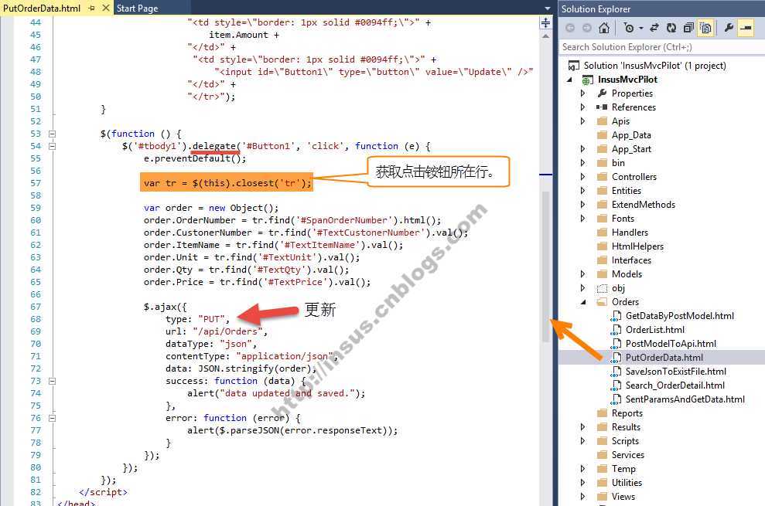Viewport: 765px width, 506px height.
Task: Select the HtmlHelpers folder
Action: 637,246
